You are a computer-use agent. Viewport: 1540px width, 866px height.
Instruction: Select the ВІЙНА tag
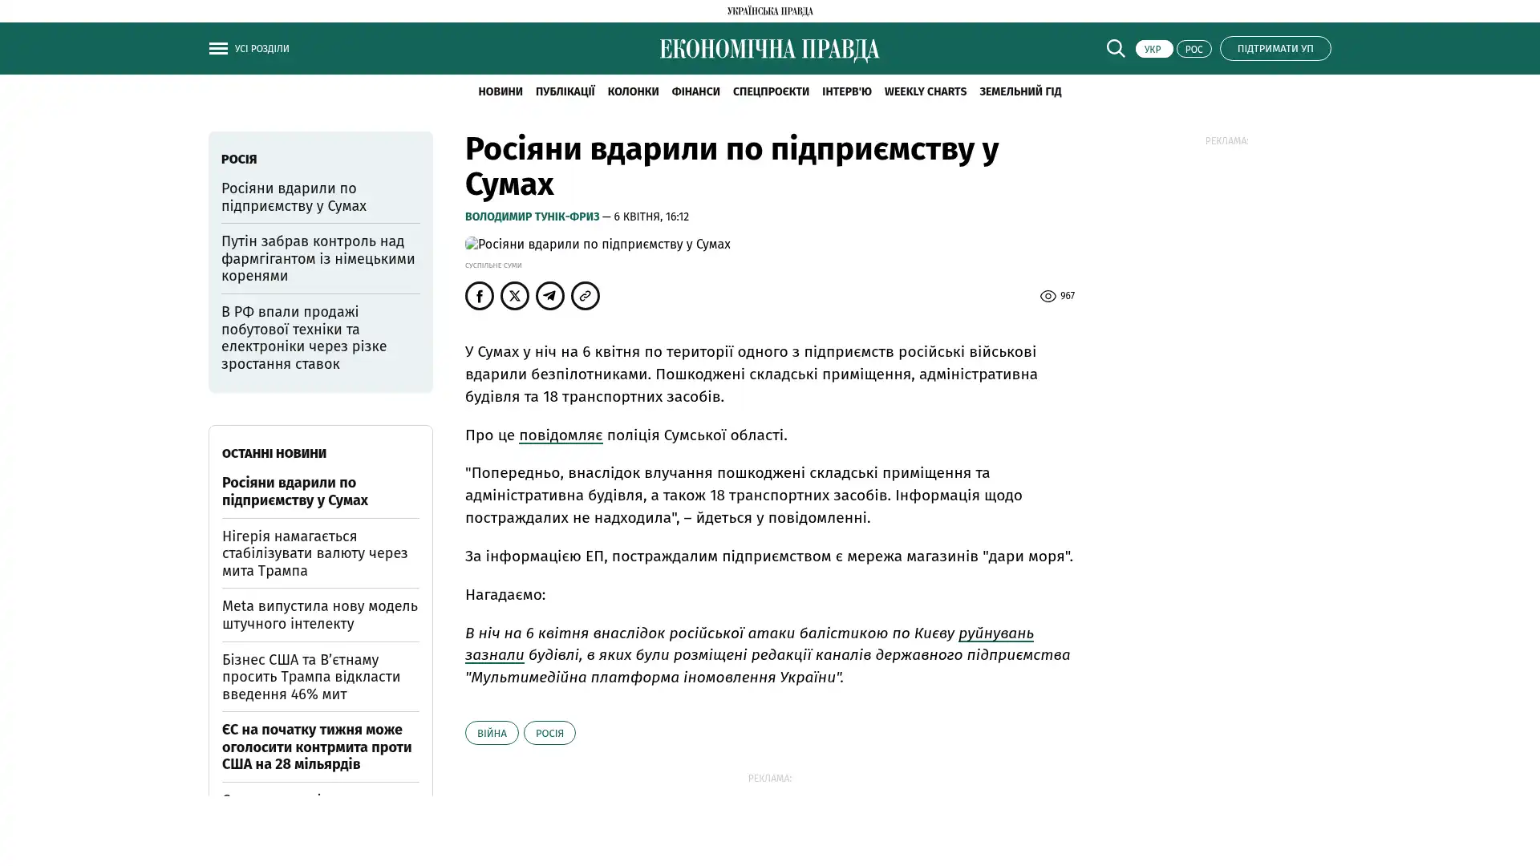tap(492, 733)
